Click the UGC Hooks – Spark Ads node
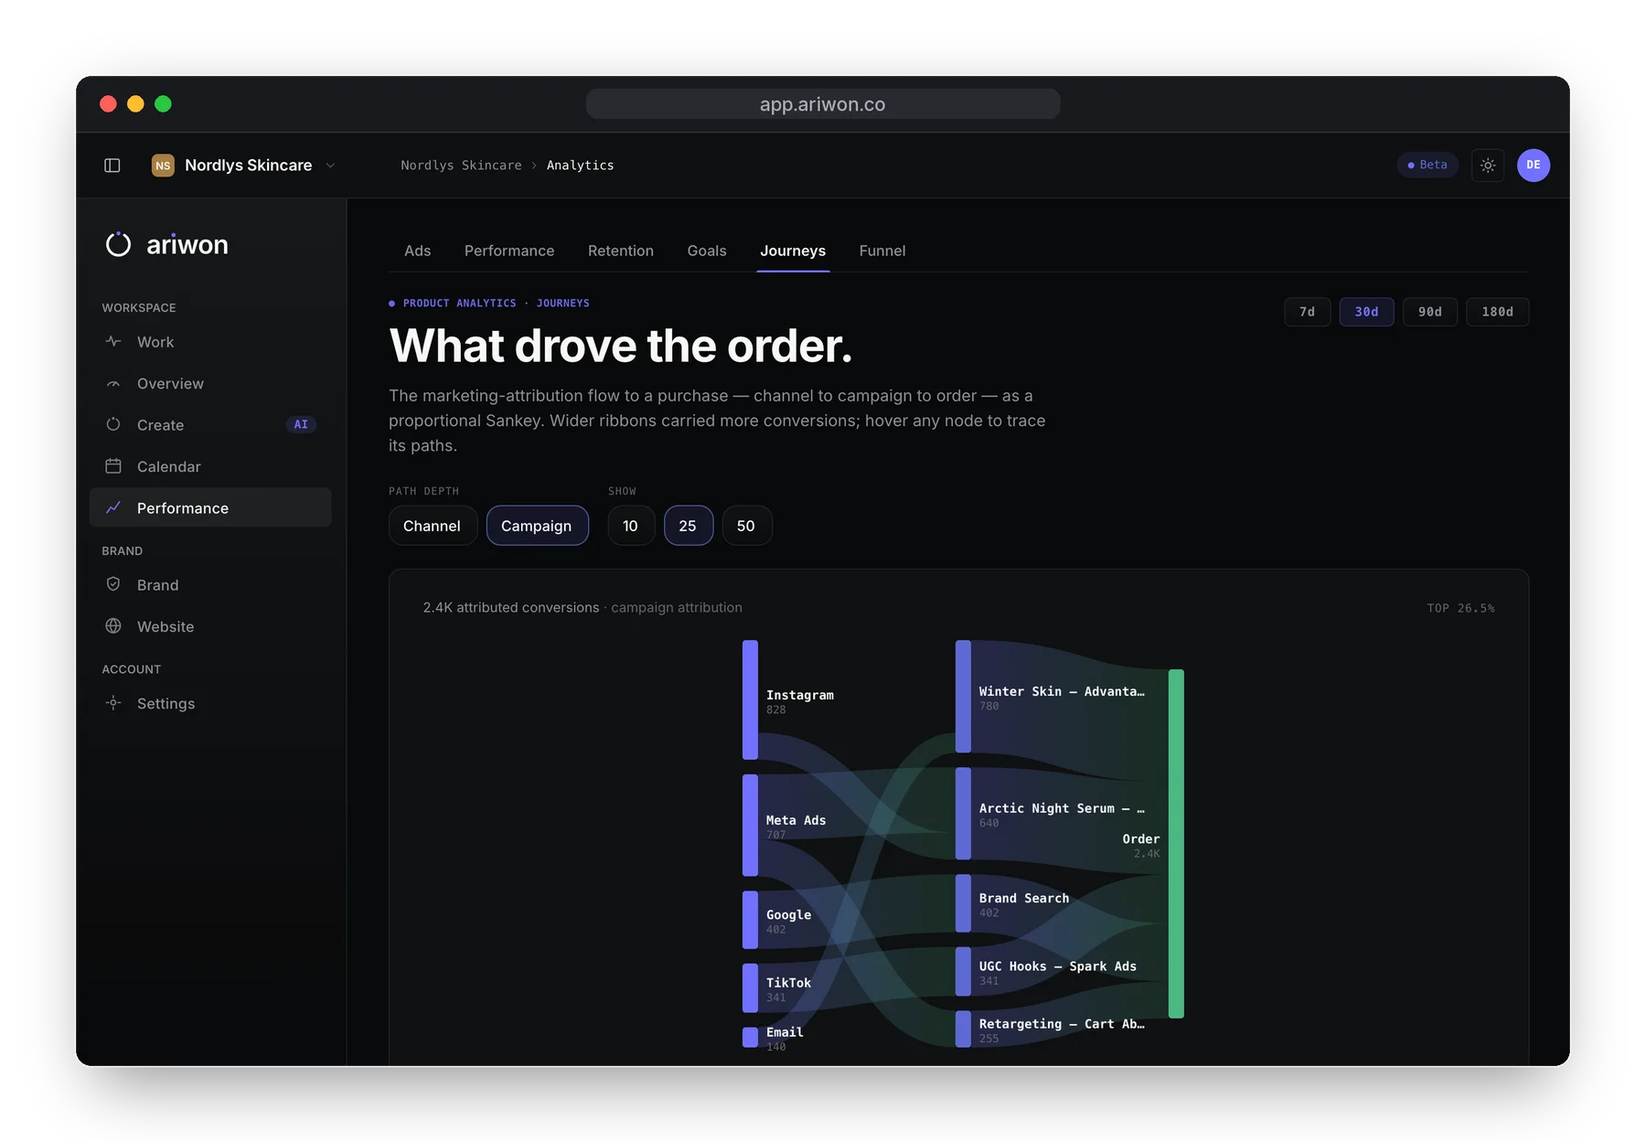1646x1142 pixels. [963, 971]
